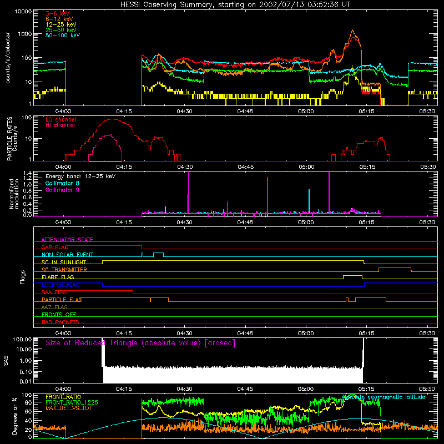
Task: Click the NON SOLAR EVENT flag label
Action: pyautogui.click(x=67, y=255)
